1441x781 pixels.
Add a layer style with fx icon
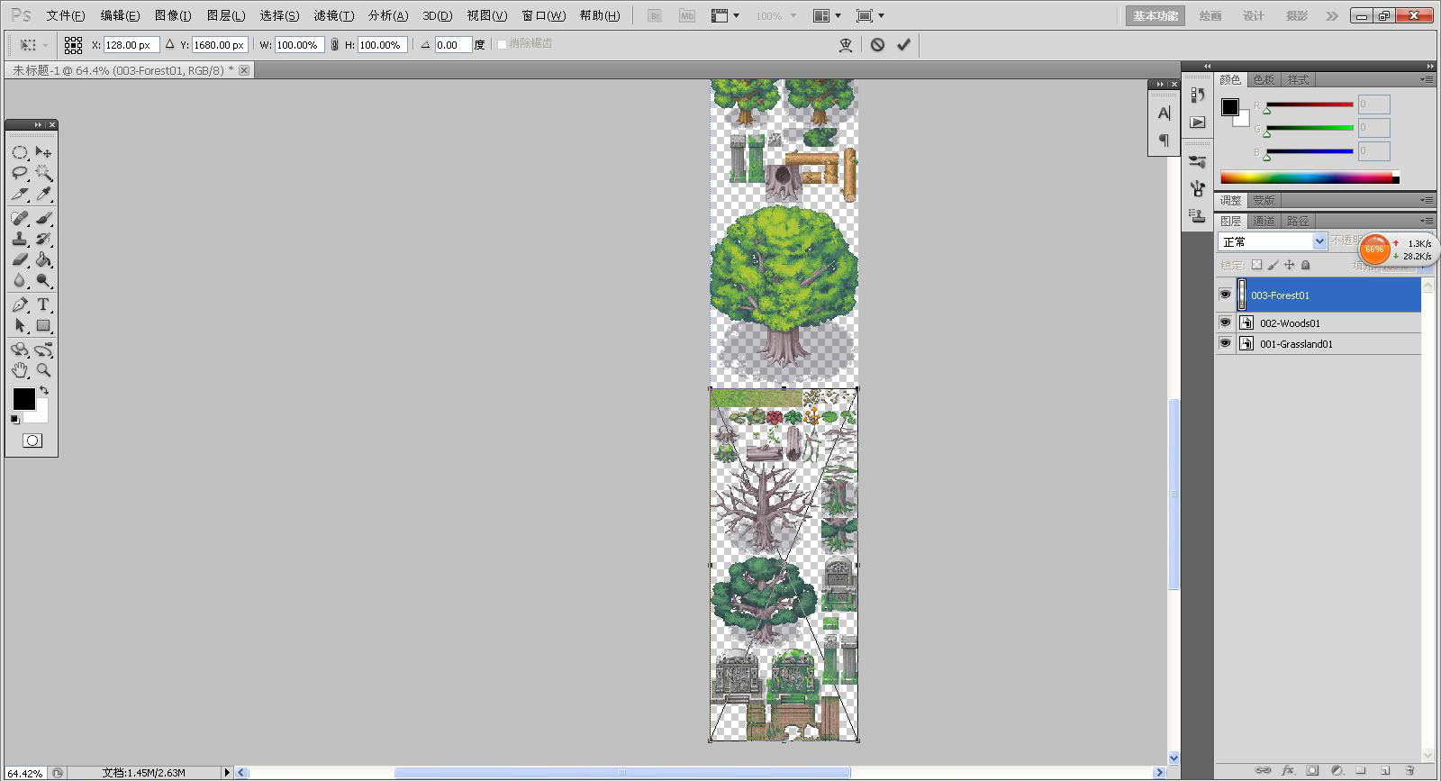[1288, 770]
